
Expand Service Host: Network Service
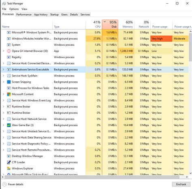click(x=4, y=119)
